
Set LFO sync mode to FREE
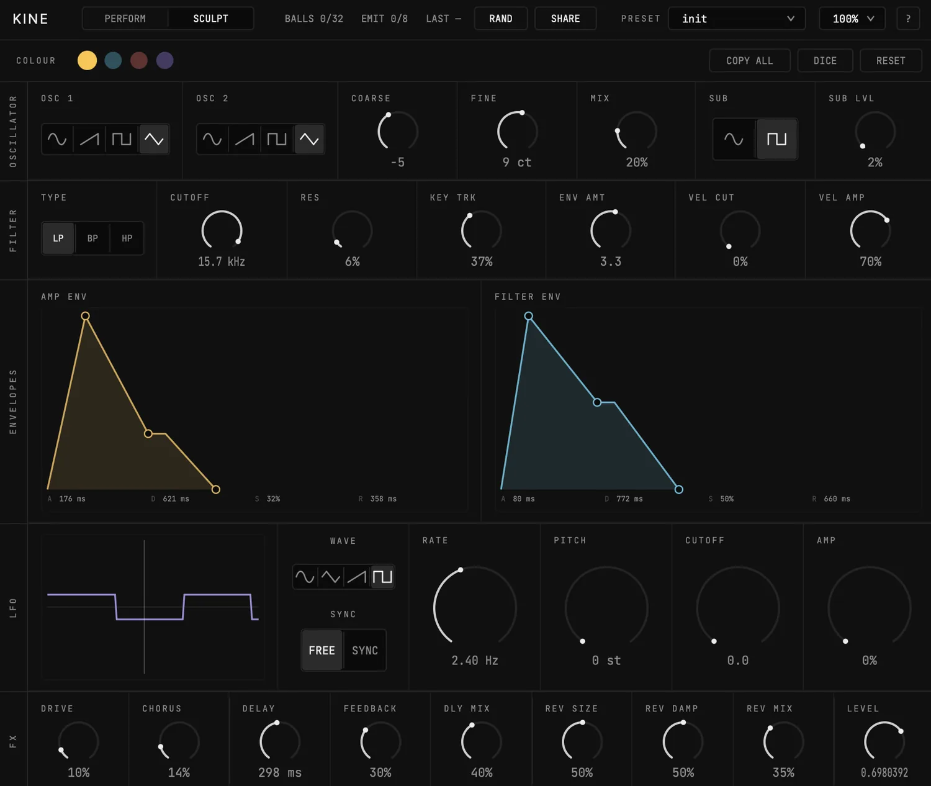tap(322, 650)
